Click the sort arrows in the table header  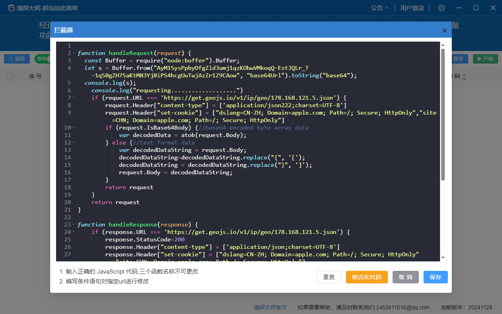pos(464,77)
